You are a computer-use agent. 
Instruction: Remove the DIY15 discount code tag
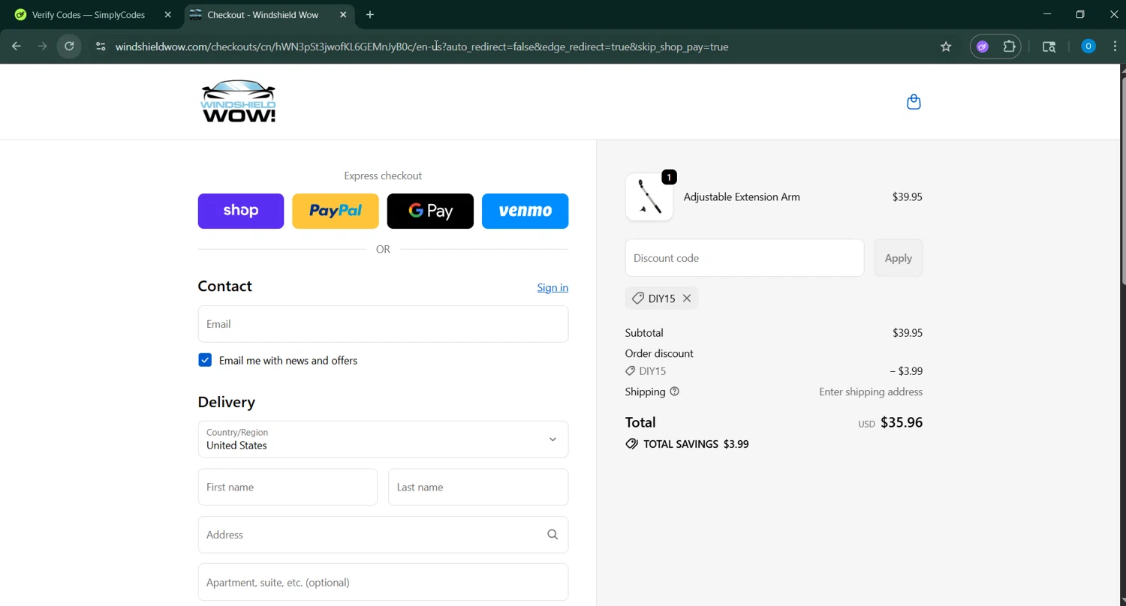point(687,298)
